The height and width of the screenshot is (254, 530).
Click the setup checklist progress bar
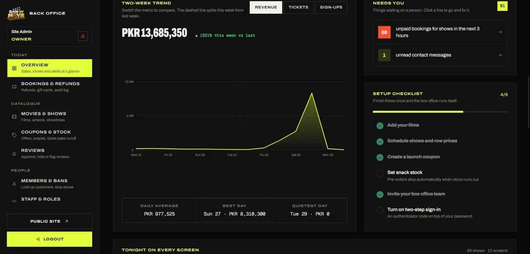tap(440, 112)
